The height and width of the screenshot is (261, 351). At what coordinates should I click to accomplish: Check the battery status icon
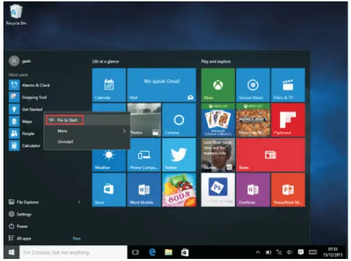269,252
